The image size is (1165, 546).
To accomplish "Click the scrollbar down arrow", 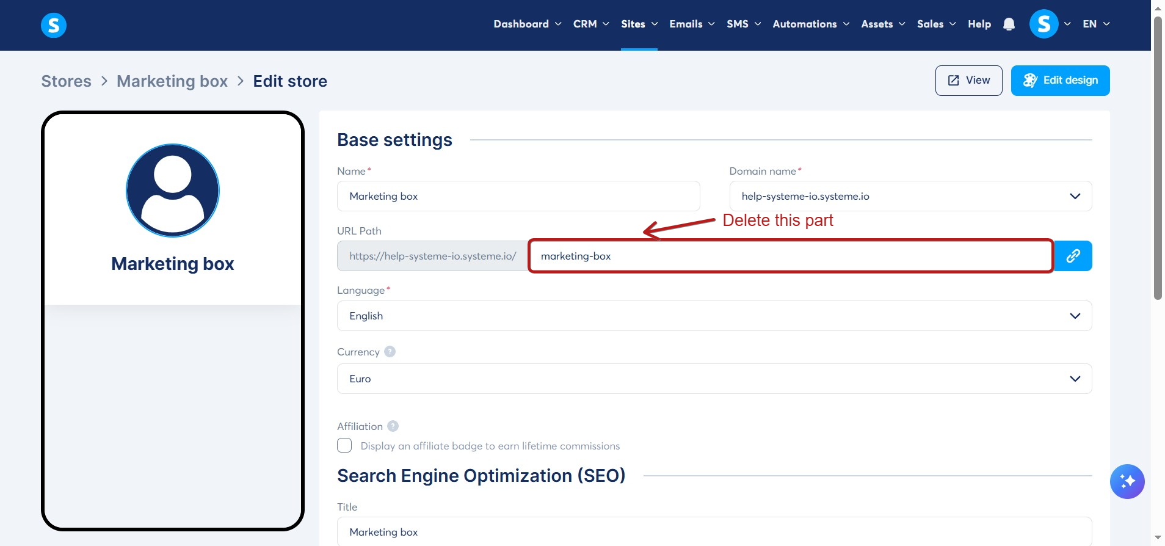I will (x=1158, y=538).
